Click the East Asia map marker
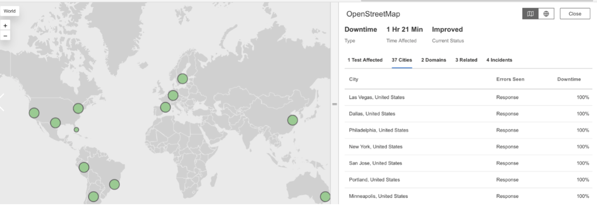 point(293,120)
